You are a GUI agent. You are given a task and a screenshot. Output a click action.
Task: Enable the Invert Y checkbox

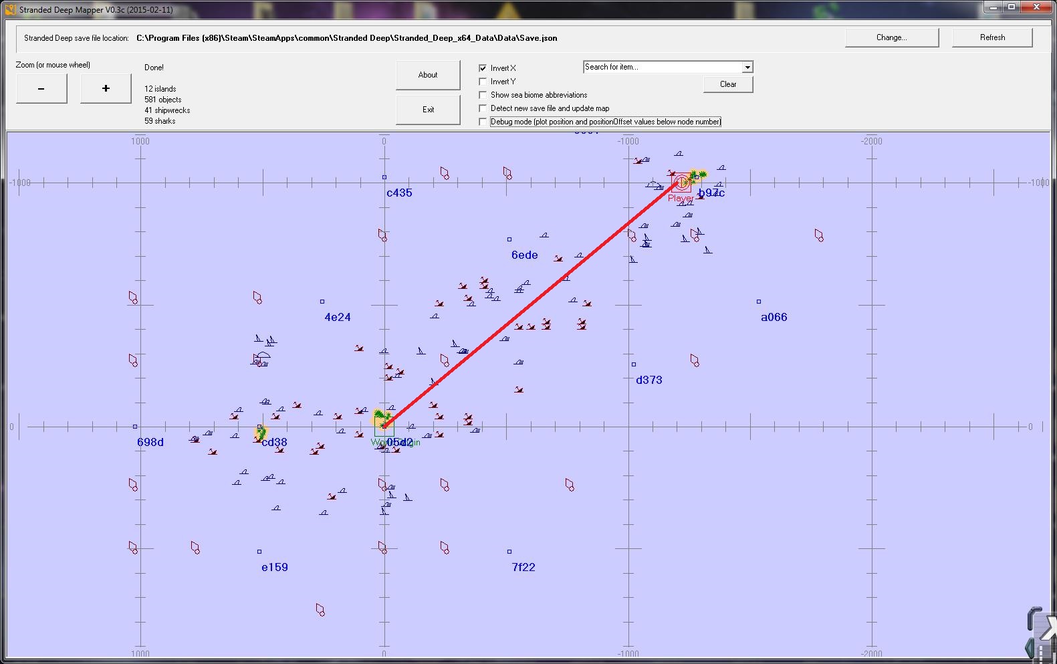(x=483, y=82)
